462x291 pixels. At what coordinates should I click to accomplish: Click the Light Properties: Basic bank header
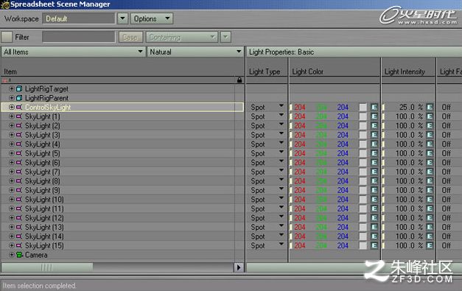[x=354, y=52]
